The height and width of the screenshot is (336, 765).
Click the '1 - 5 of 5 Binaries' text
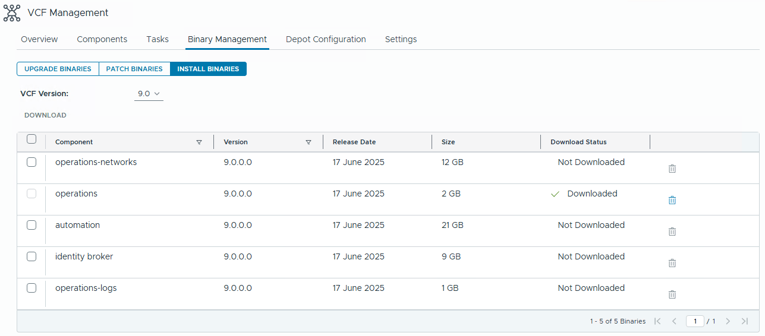pos(618,321)
